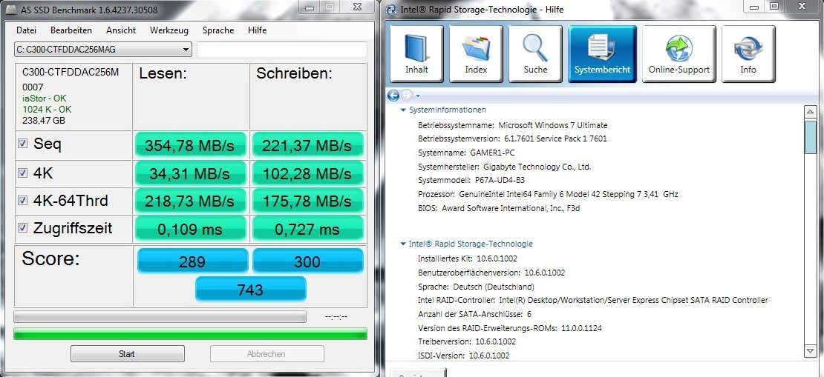This screenshot has width=824, height=377.
Task: Click the Sprache Deutsch (Deutschland) line
Action: click(x=476, y=287)
